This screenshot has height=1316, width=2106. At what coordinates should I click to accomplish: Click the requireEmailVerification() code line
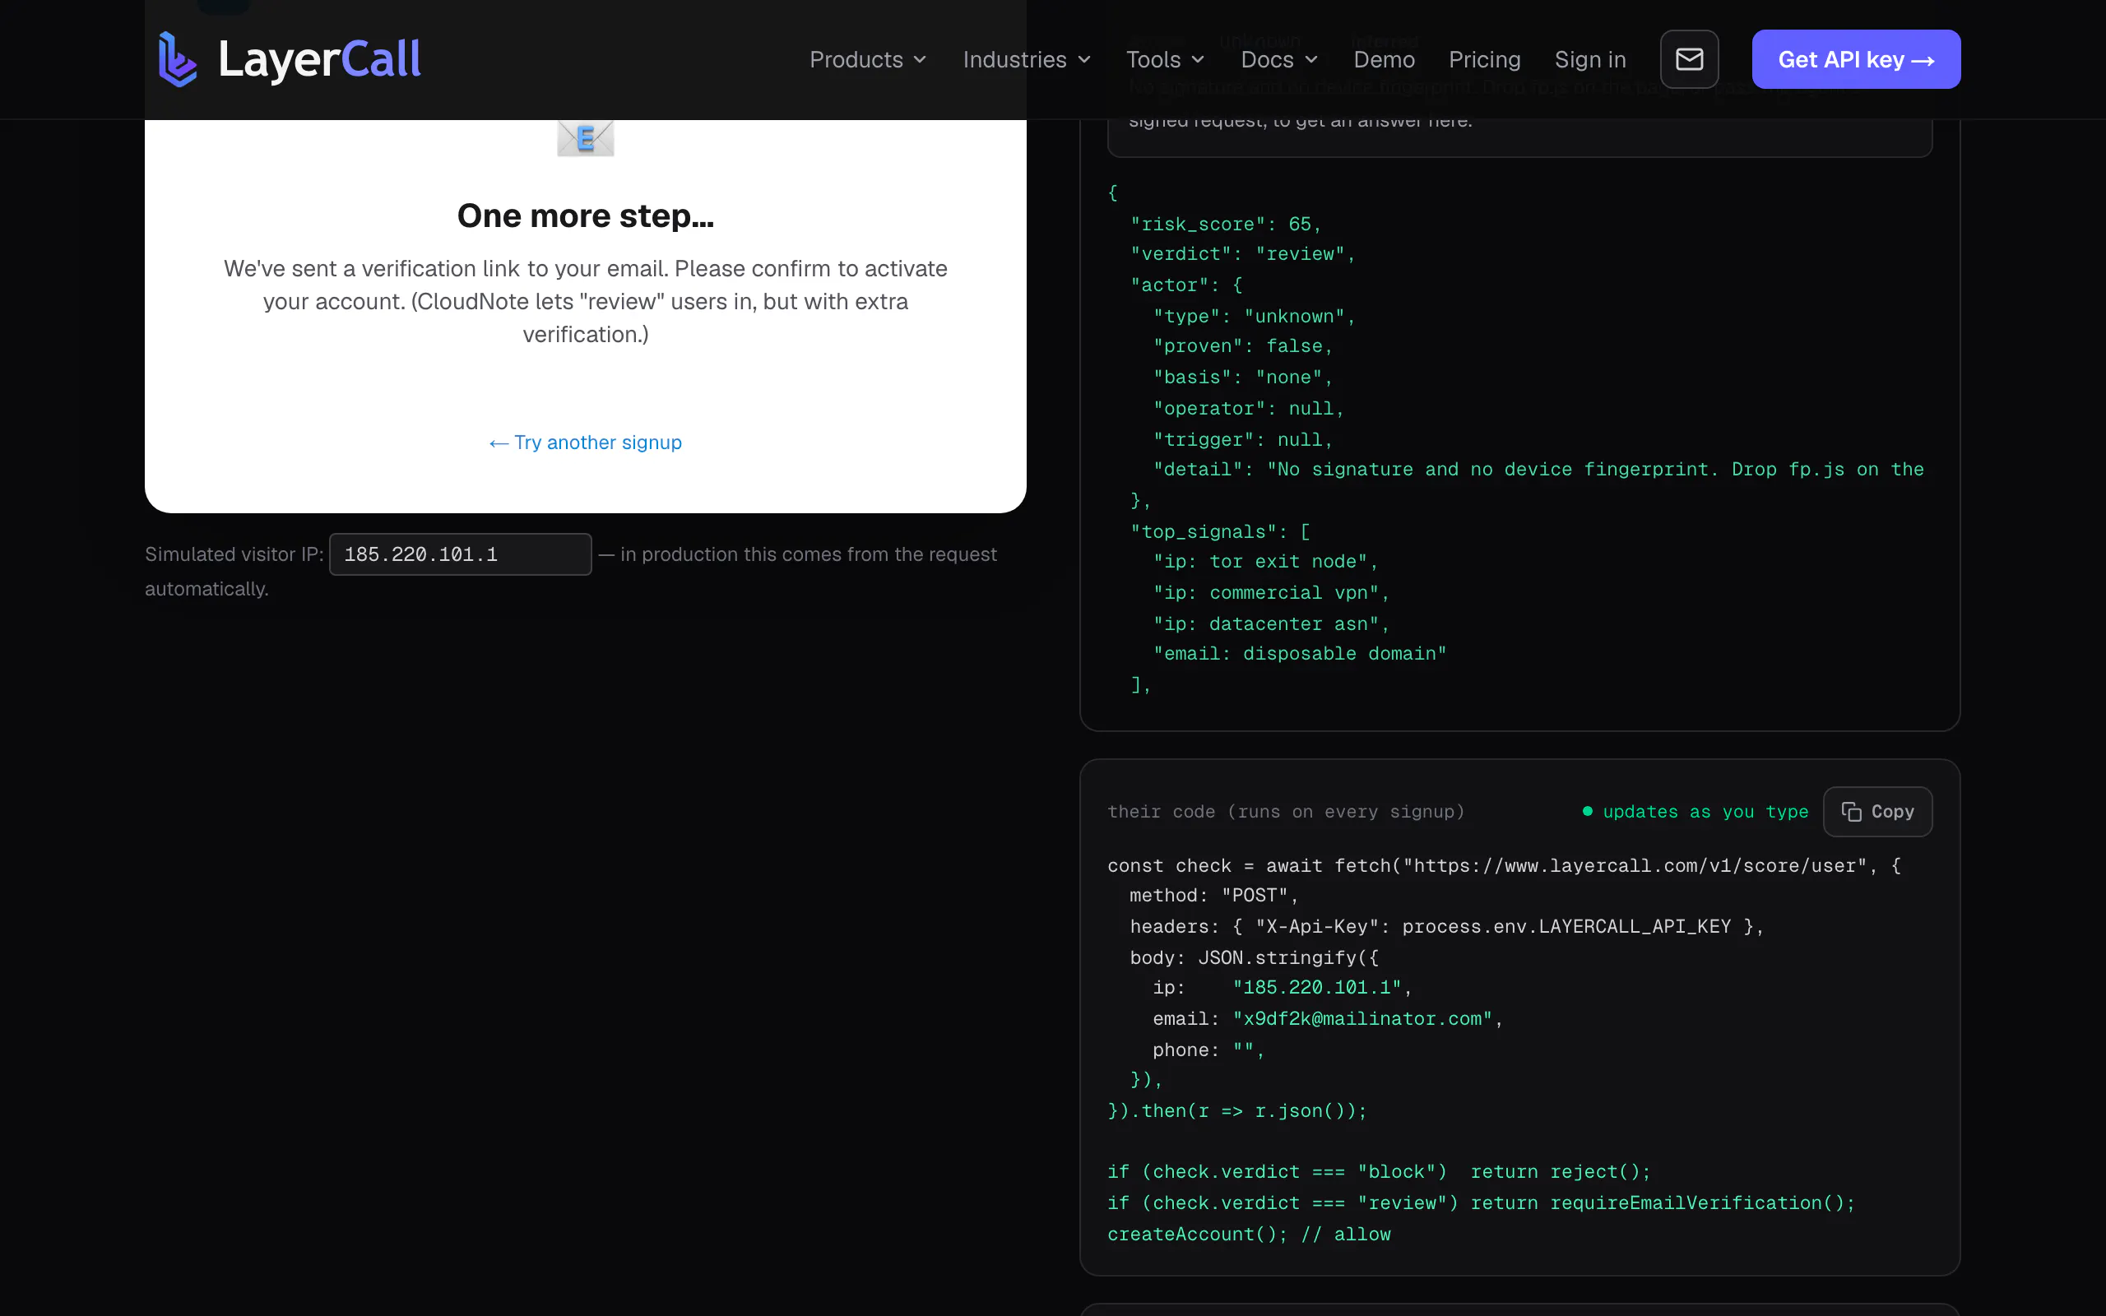[x=1481, y=1205]
